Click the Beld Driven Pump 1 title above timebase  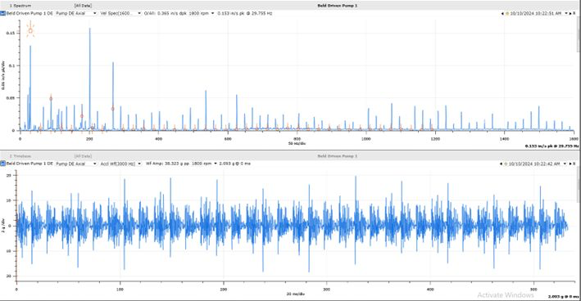click(337, 156)
